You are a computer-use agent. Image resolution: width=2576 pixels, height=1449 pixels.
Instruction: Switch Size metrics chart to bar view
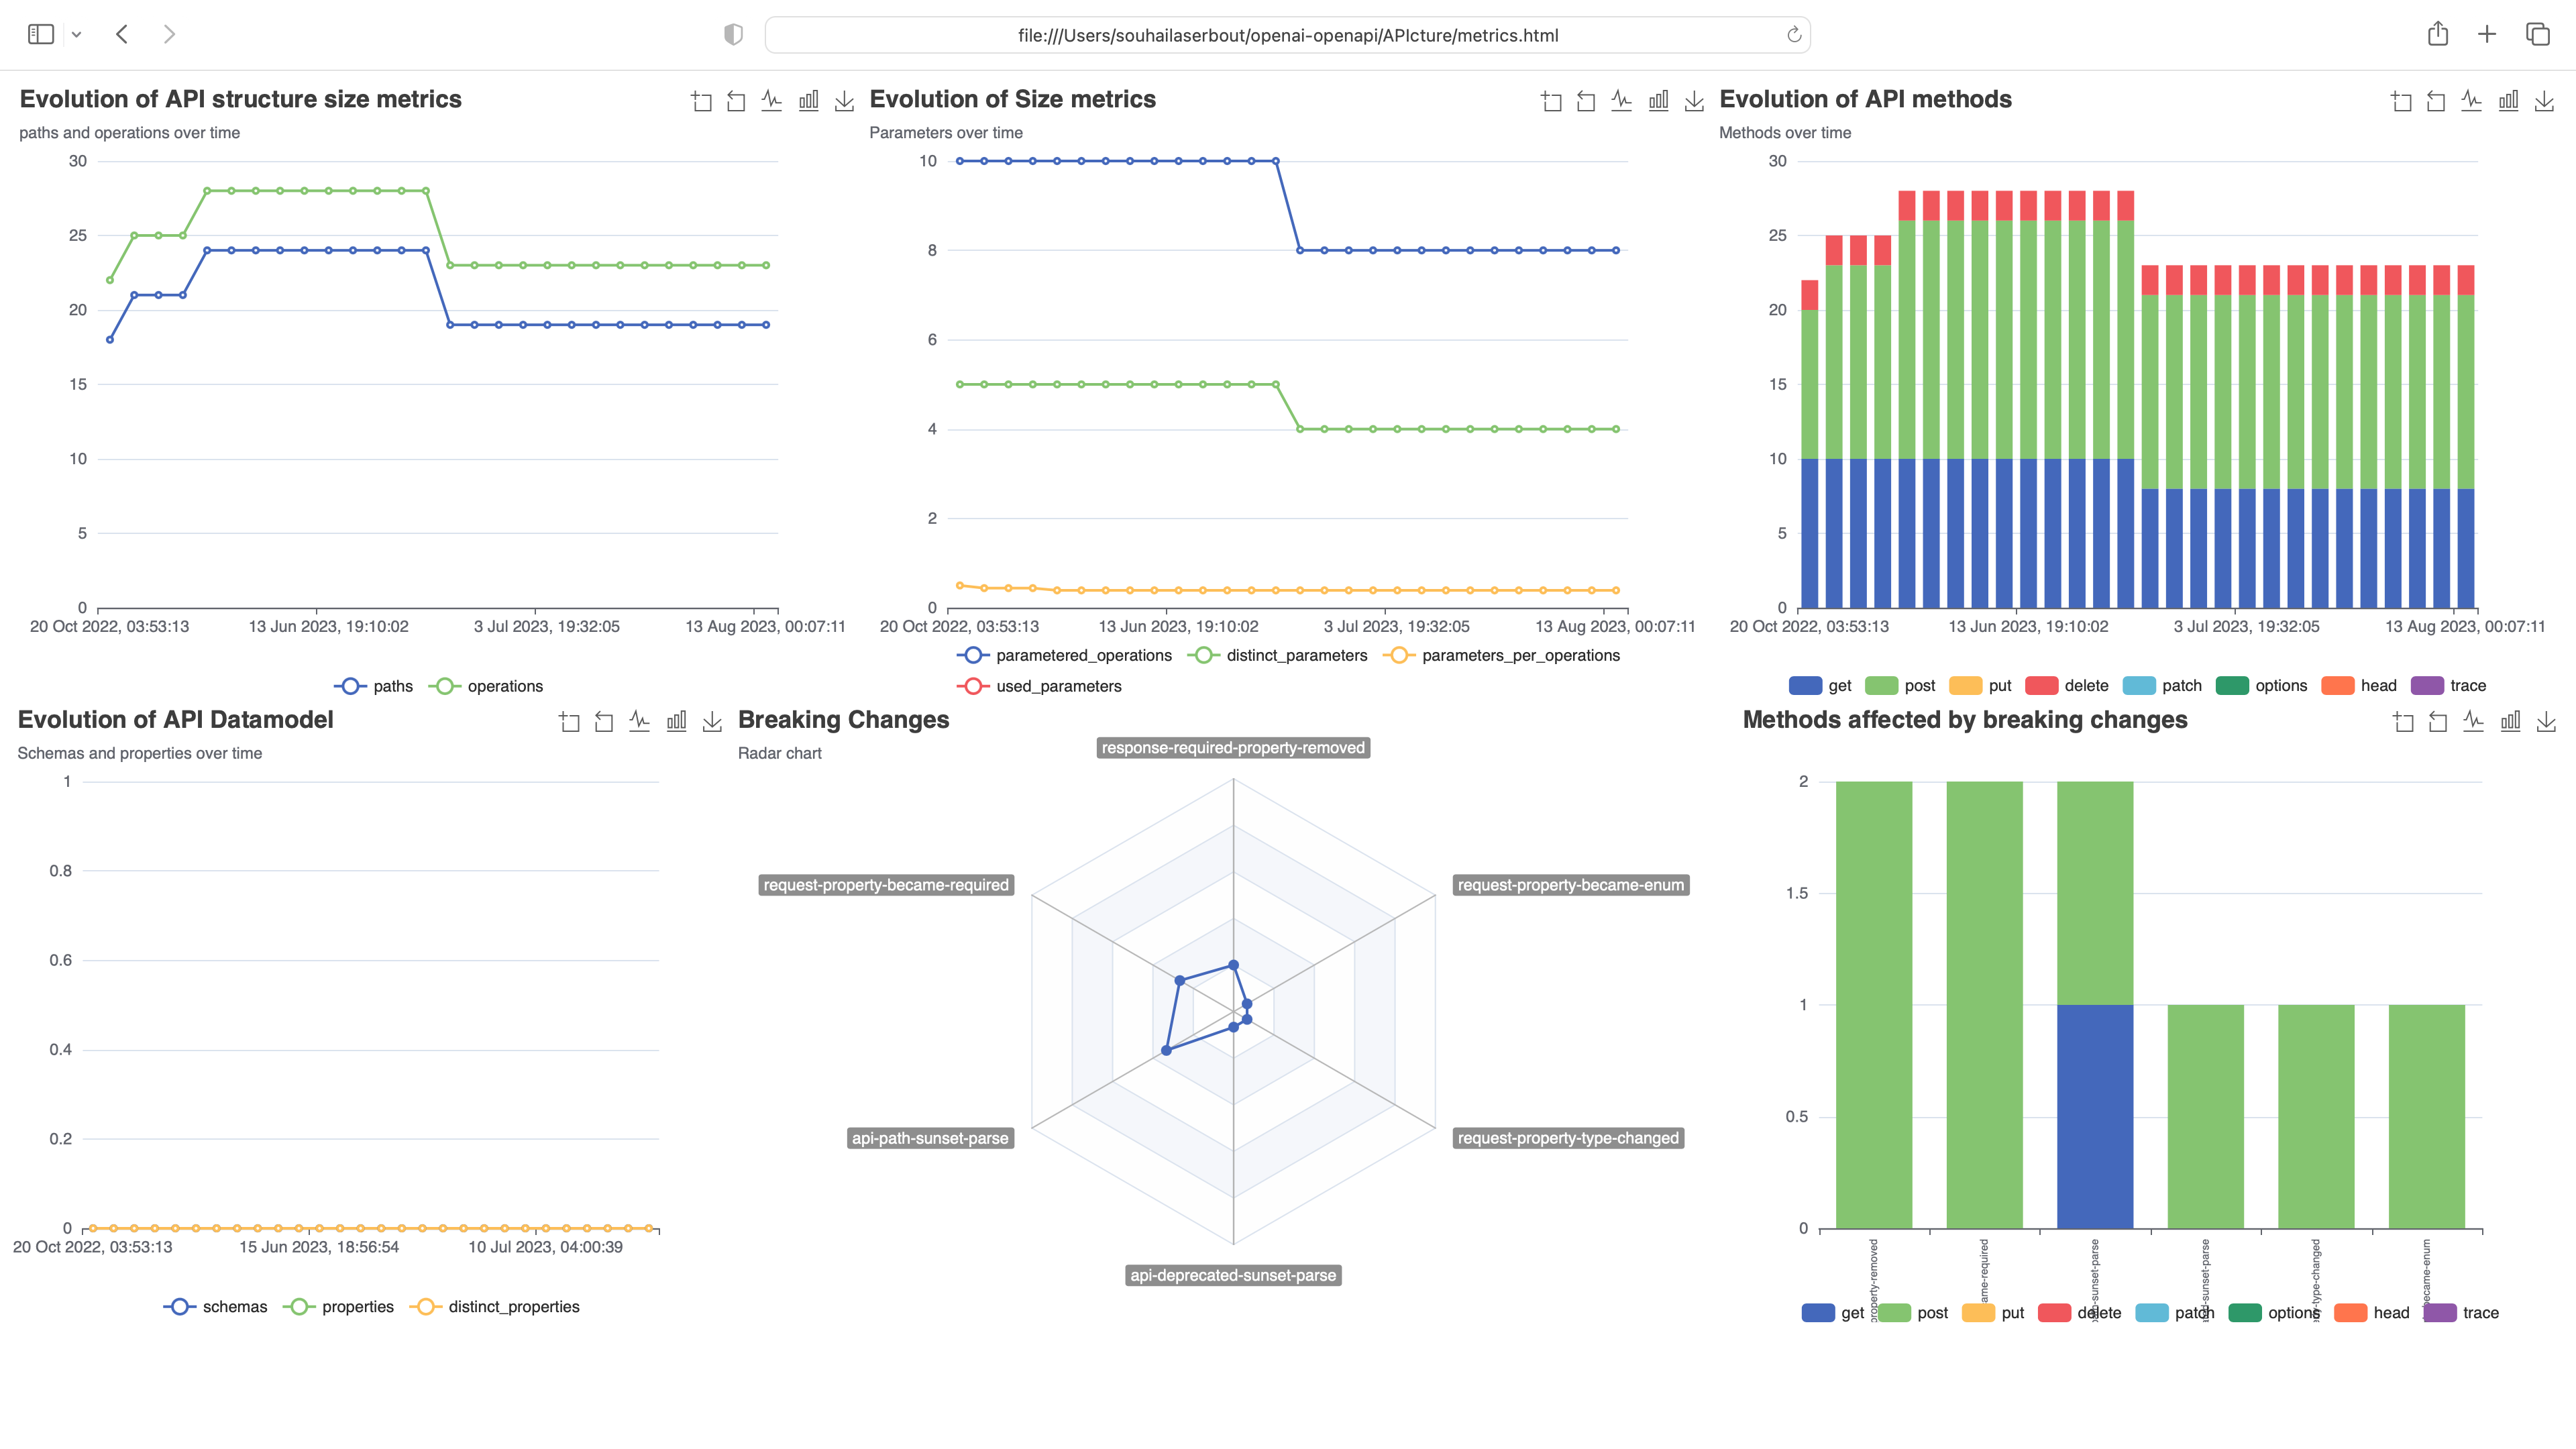(1658, 101)
